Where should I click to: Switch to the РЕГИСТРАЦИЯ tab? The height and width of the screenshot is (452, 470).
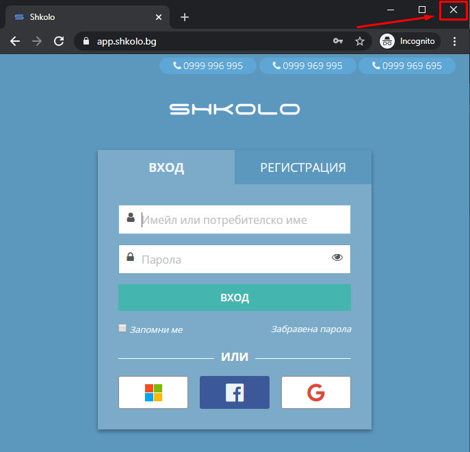tap(303, 167)
